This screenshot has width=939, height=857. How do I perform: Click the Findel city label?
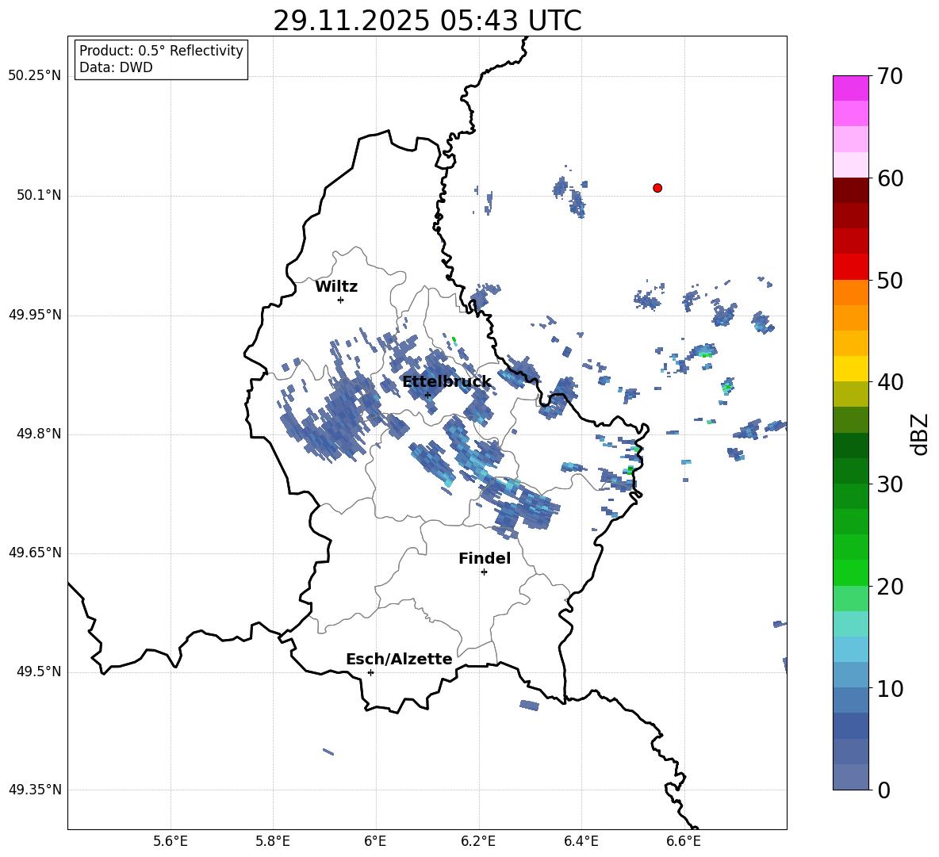point(485,558)
